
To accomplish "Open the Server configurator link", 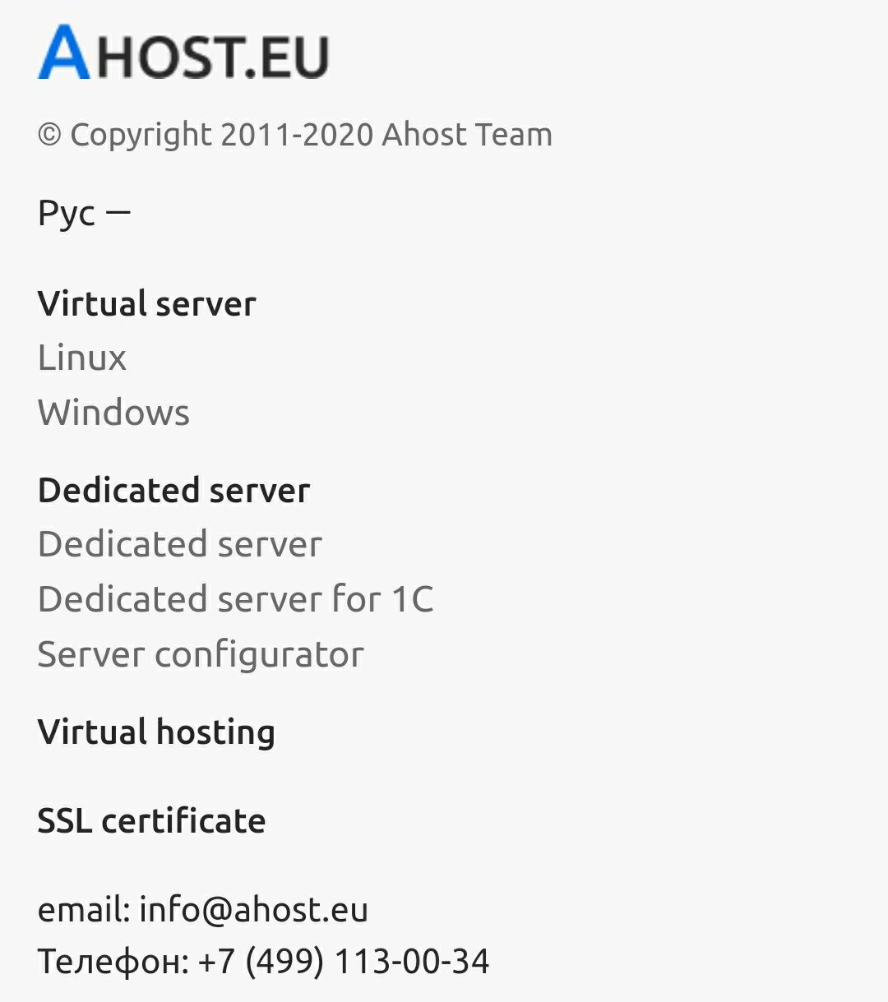I will pos(201,654).
